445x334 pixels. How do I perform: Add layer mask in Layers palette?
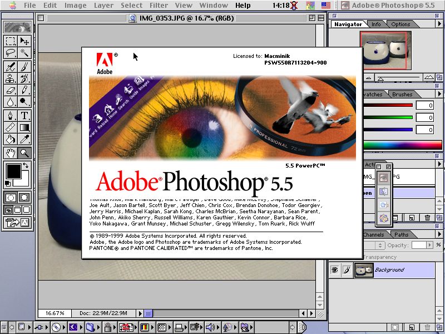tap(395, 327)
